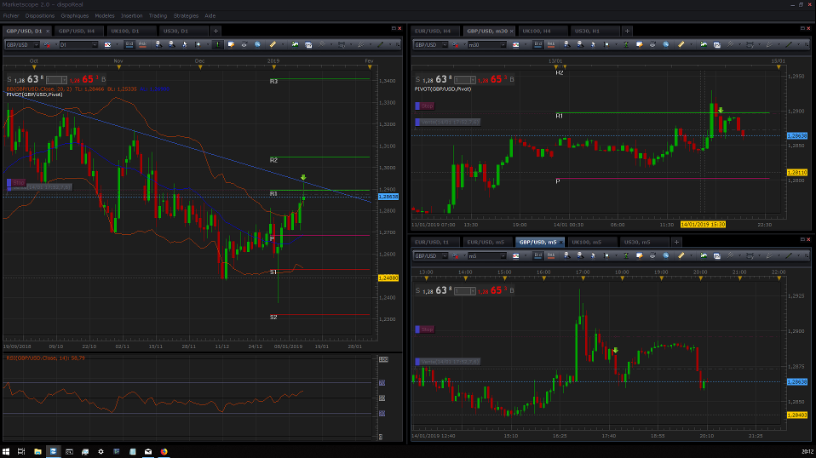Toggle Bid price display in D1 chart toolbar
Viewport: 816px width, 458px height.
(129, 45)
